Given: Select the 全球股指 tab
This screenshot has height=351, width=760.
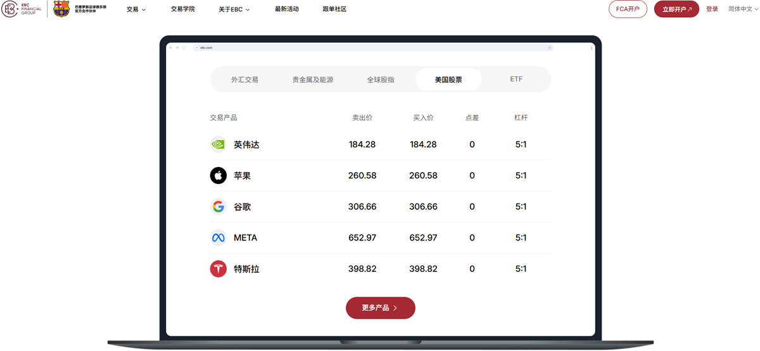Looking at the screenshot, I should click(381, 80).
